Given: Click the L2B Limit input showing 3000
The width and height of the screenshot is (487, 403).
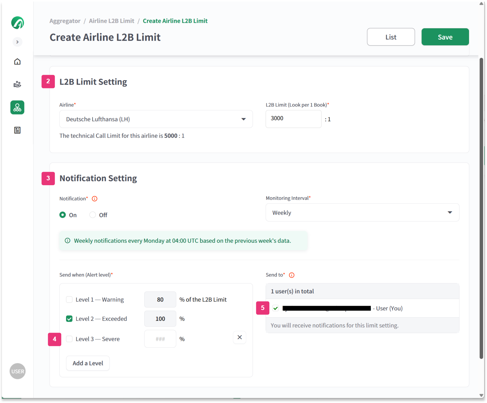Looking at the screenshot, I should click(293, 119).
